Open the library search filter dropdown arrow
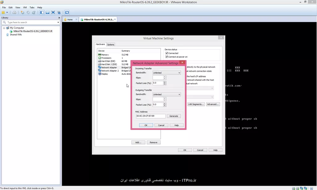The height and width of the screenshot is (190, 317). point(58,22)
